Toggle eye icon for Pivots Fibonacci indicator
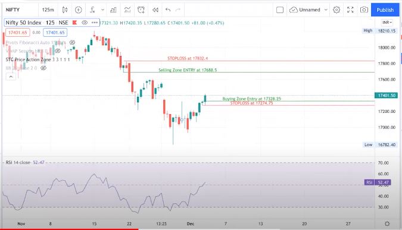 coord(72,42)
